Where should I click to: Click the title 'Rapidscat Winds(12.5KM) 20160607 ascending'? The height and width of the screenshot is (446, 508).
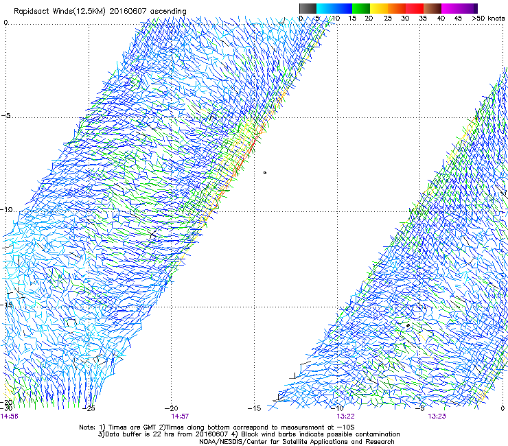pyautogui.click(x=100, y=11)
